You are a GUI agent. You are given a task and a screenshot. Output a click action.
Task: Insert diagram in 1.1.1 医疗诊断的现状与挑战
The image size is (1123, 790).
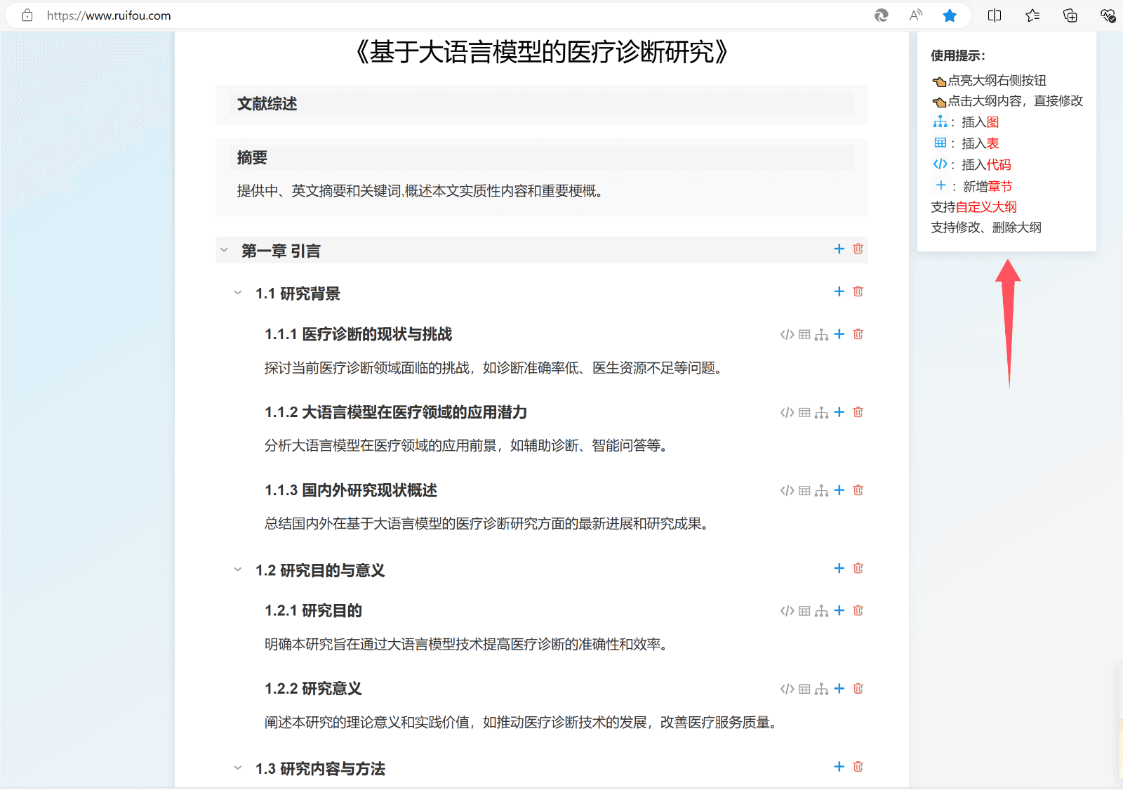pos(821,335)
